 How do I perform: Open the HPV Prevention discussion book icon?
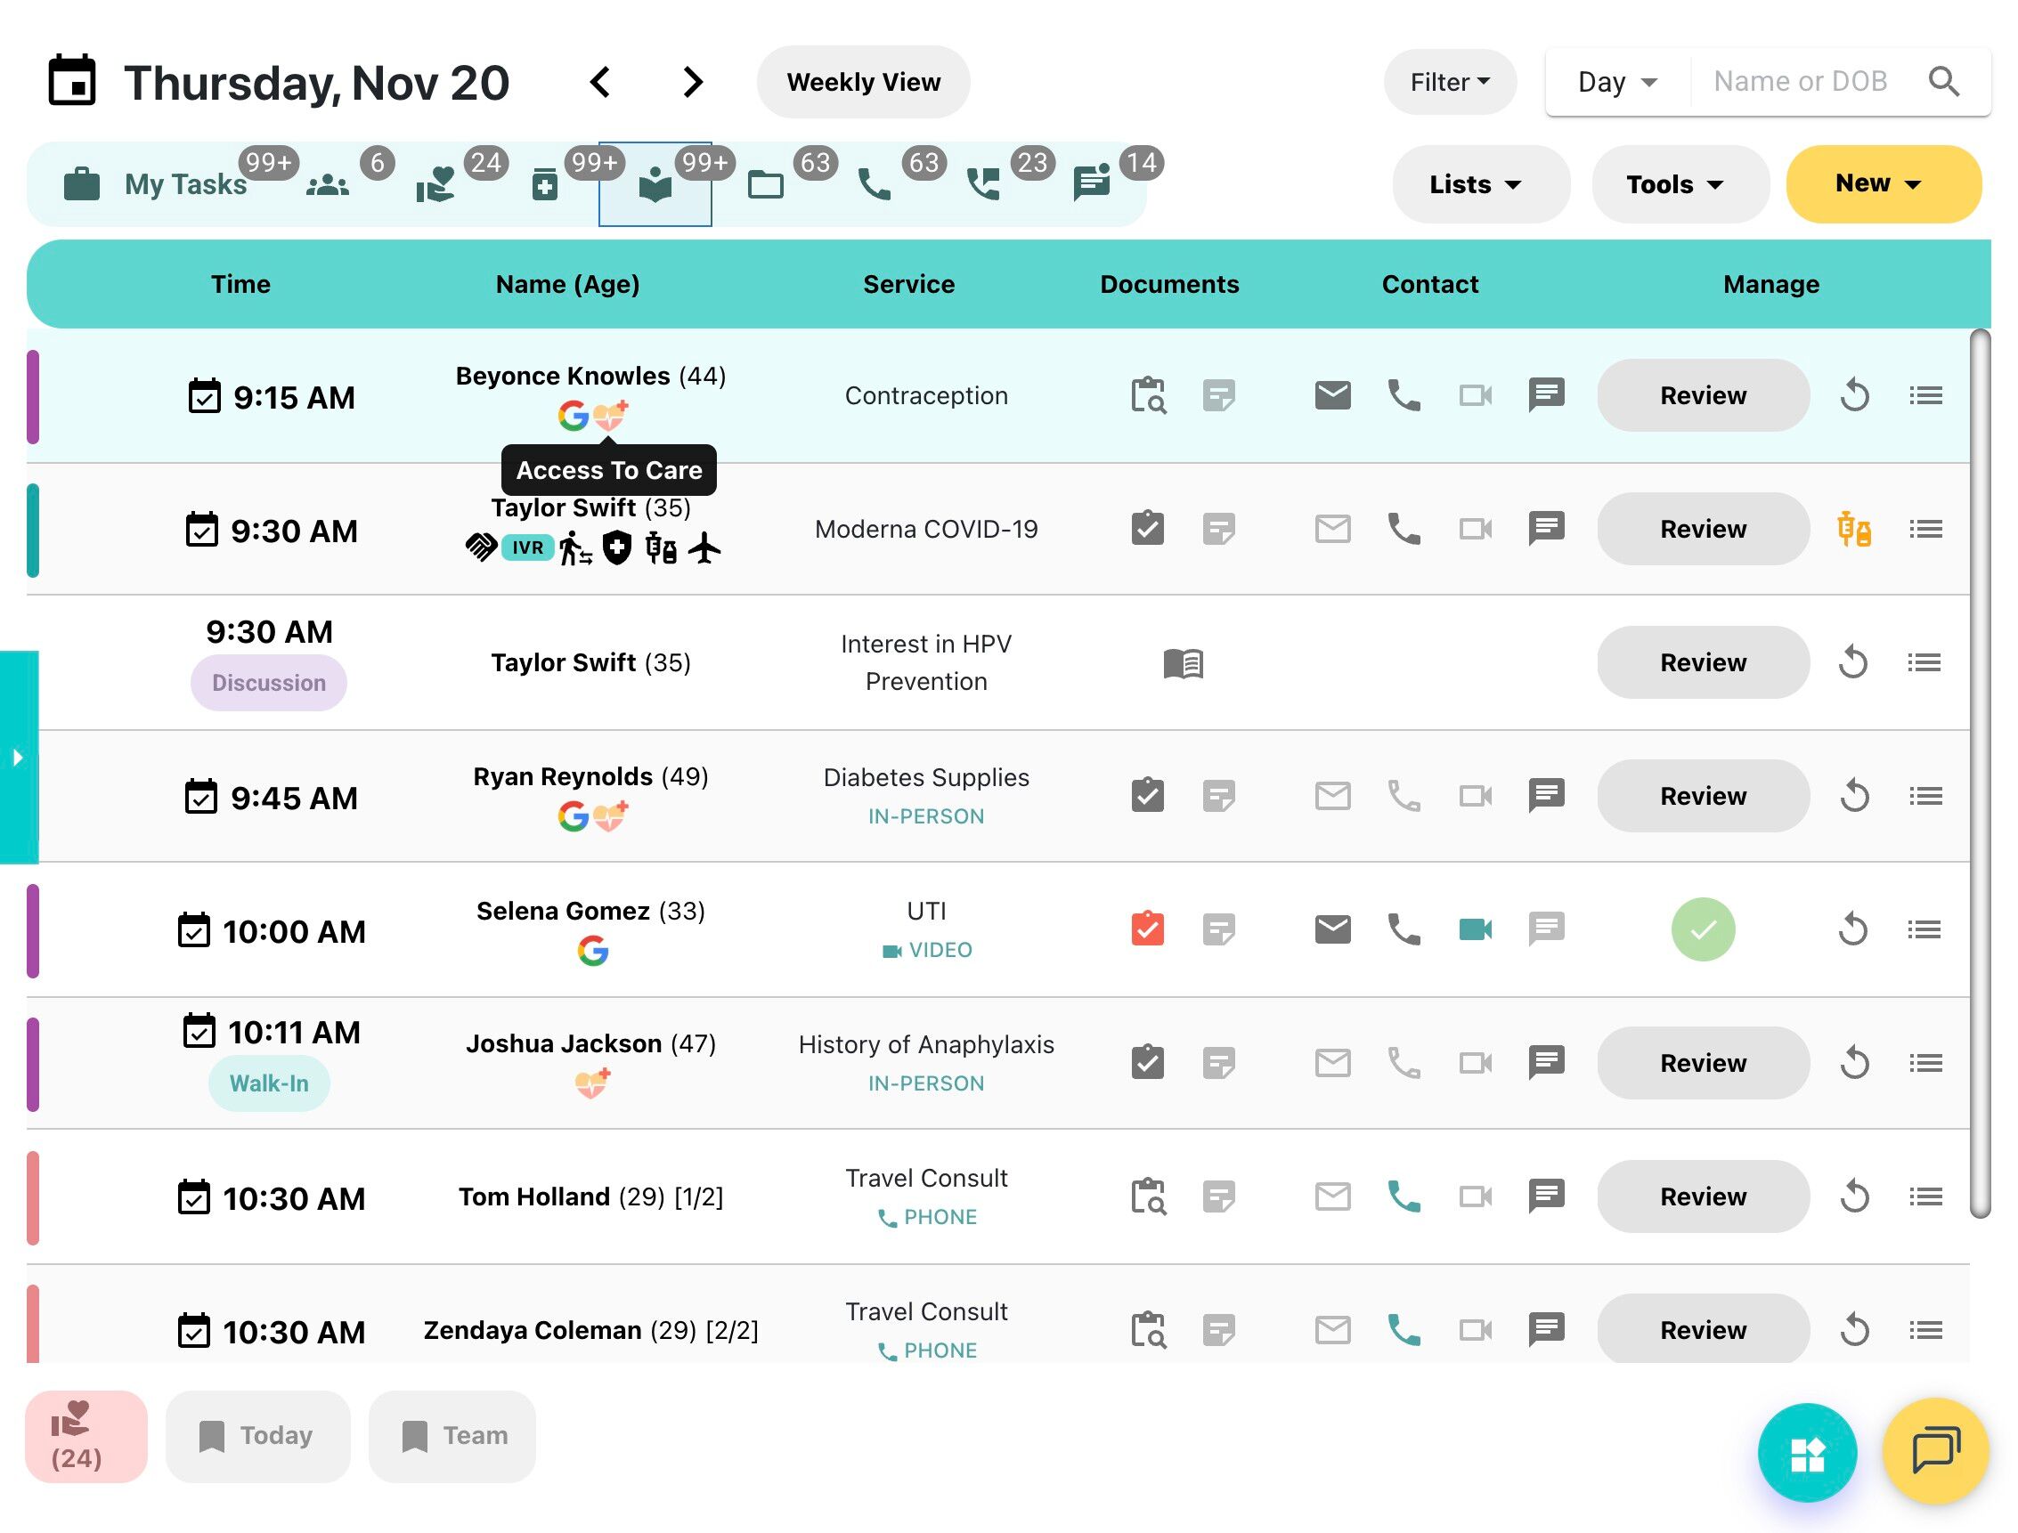[1183, 663]
